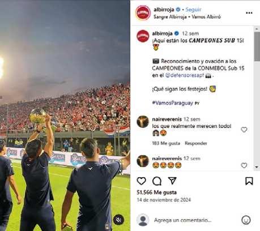Reply via Responder under first comment
Image resolution: width=260 pixels, height=231 pixels.
tap(195, 143)
